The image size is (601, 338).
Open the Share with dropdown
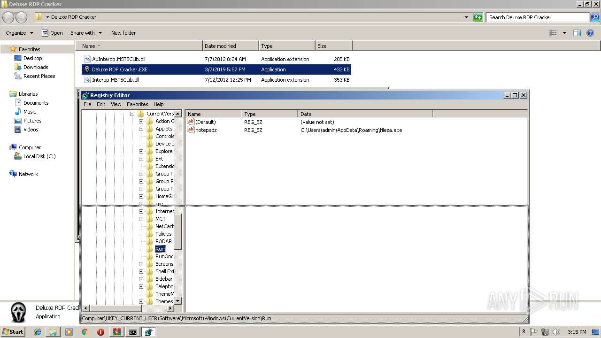86,33
